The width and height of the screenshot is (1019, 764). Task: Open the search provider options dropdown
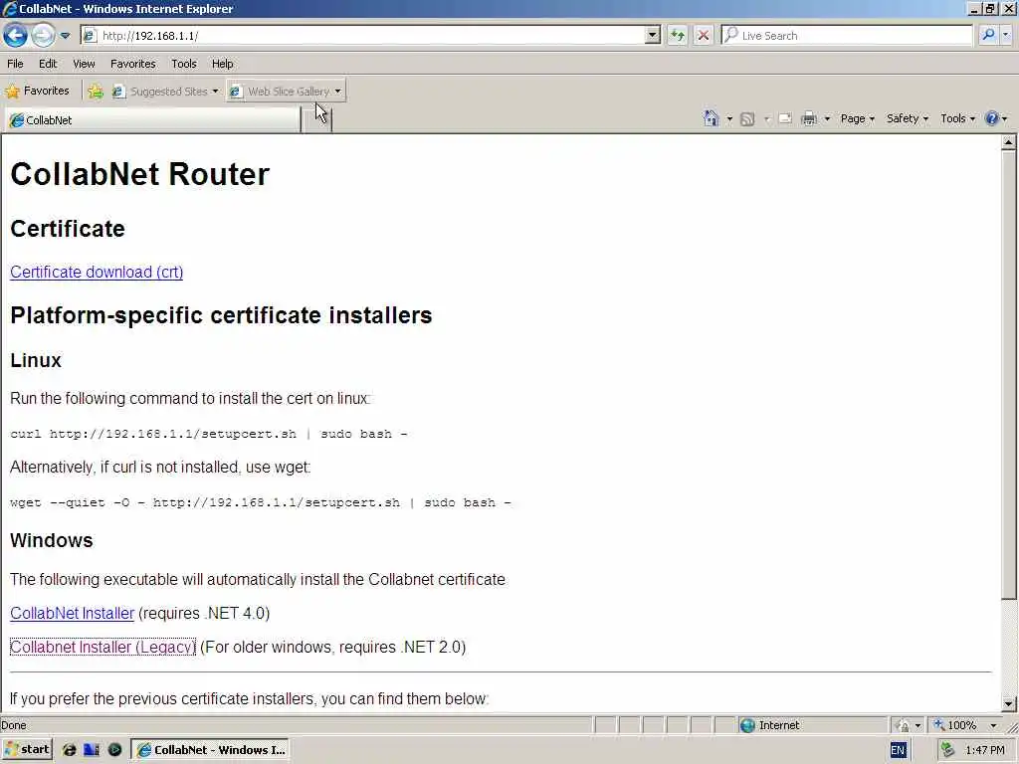(x=1006, y=35)
